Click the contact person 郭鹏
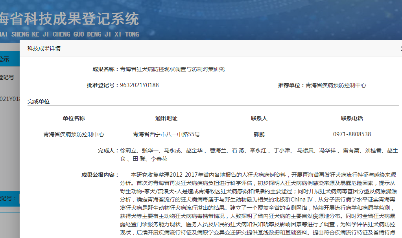Viewport: 402px width, 238px height. 259,134
